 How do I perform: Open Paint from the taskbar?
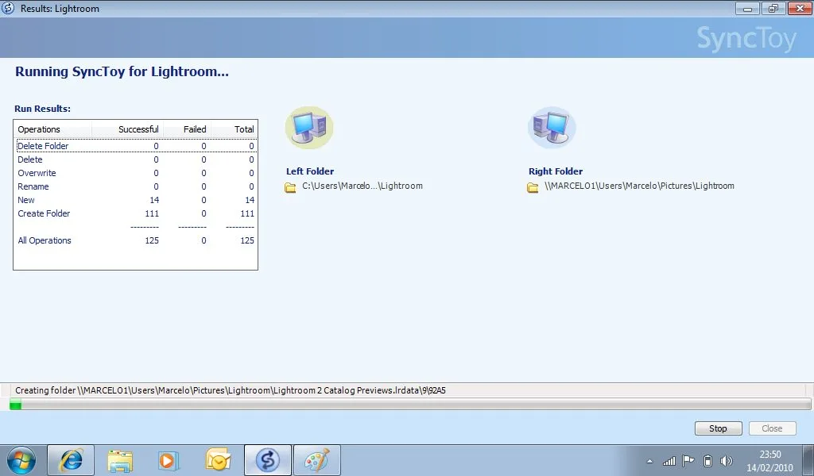tap(316, 460)
